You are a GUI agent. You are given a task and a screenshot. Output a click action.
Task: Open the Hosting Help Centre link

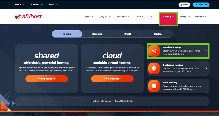pos(101,101)
